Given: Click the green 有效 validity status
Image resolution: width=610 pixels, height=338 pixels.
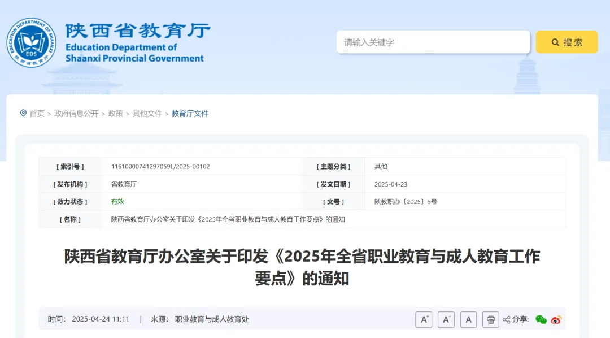Looking at the screenshot, I should pyautogui.click(x=117, y=201).
